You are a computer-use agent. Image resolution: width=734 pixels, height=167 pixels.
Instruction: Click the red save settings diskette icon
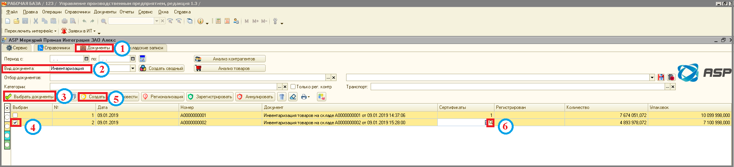click(661, 77)
